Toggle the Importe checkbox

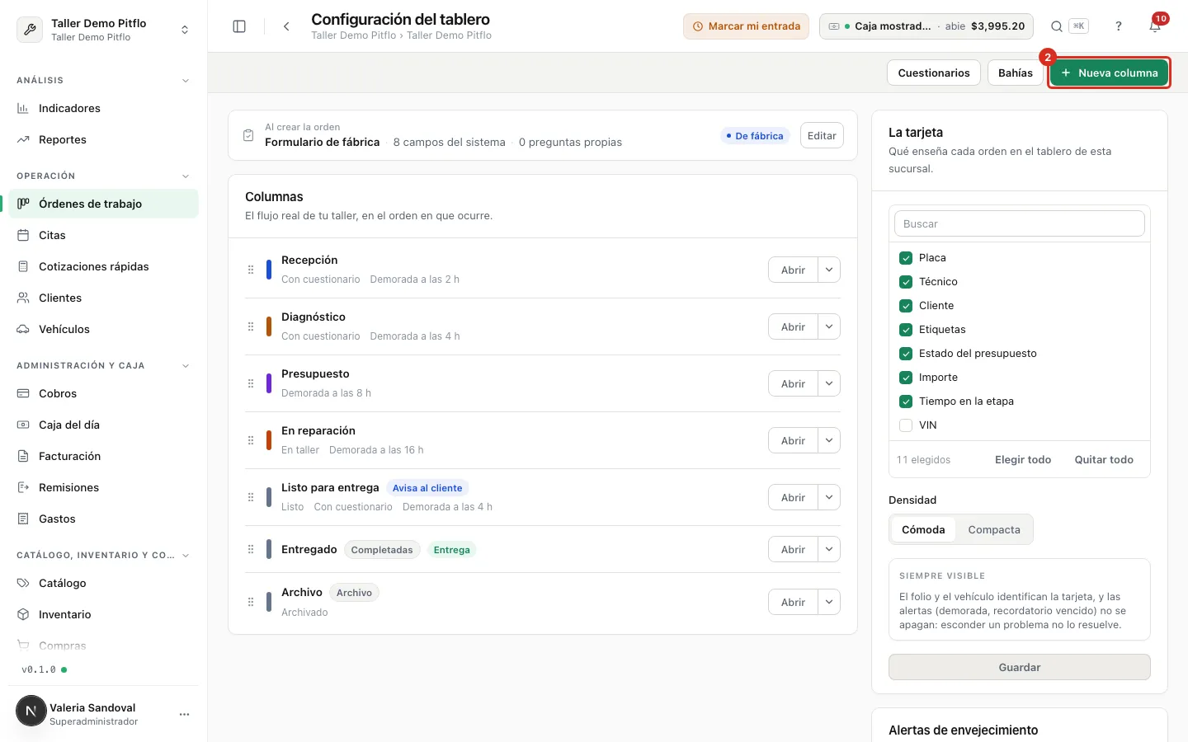point(906,378)
